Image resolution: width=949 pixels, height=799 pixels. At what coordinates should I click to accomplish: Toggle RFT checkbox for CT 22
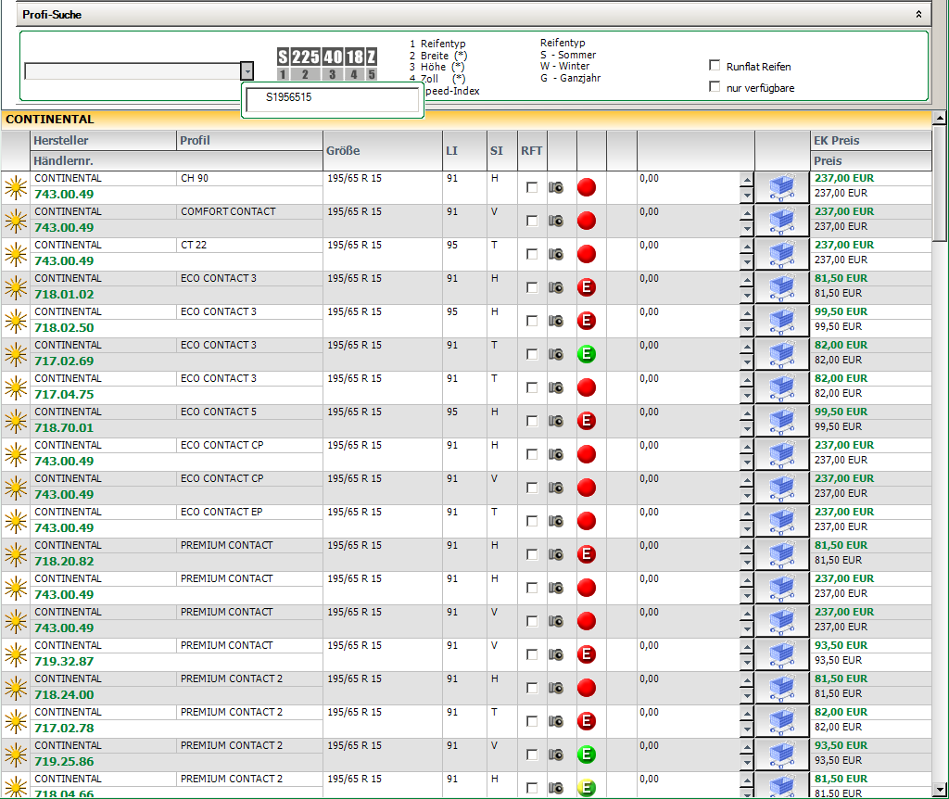[532, 254]
